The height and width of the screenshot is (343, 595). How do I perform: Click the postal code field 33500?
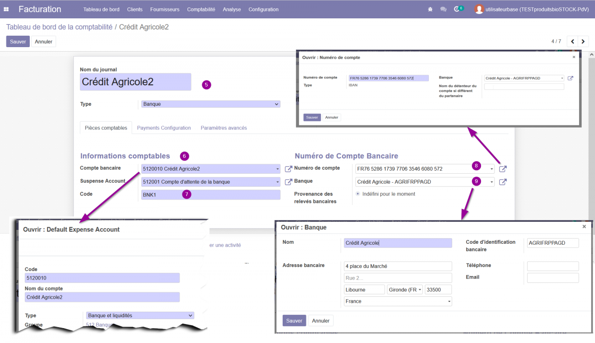pyautogui.click(x=438, y=289)
